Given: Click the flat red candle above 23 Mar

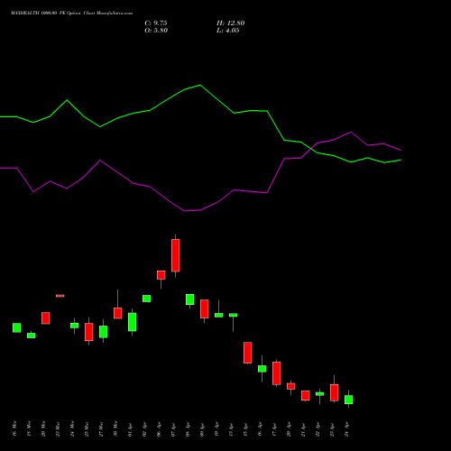Looking at the screenshot, I should click(60, 296).
